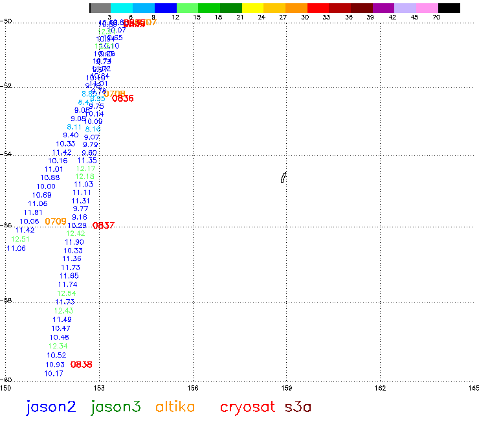The width and height of the screenshot is (479, 421).
Task: Select the 10.69 data value
Action: [x=42, y=195]
